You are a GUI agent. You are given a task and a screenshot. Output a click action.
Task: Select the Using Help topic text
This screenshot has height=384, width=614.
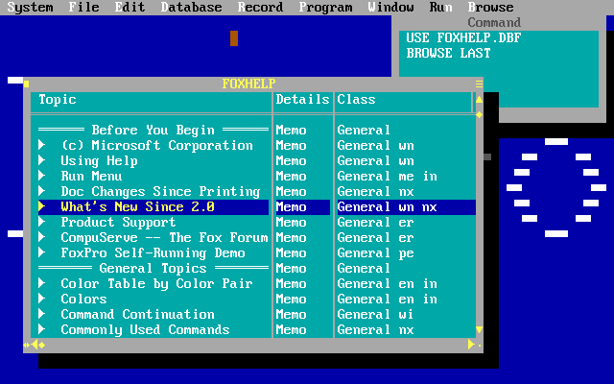99,161
